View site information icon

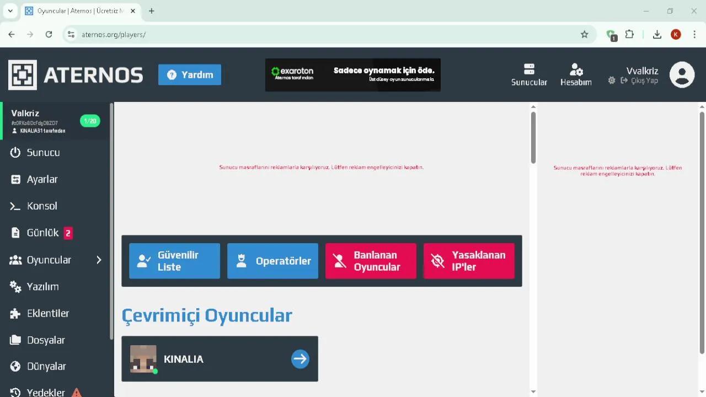(x=71, y=34)
